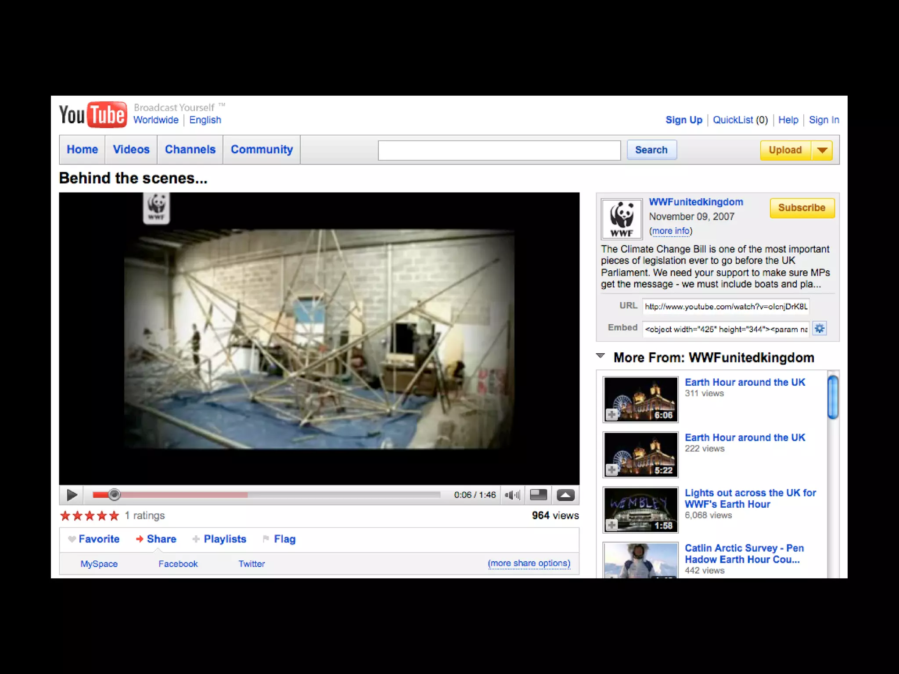Go to the Community tab
This screenshot has height=674, width=899.
(x=262, y=150)
